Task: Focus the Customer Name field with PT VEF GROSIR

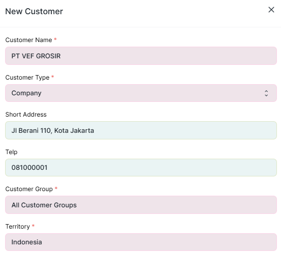Action: (141, 56)
